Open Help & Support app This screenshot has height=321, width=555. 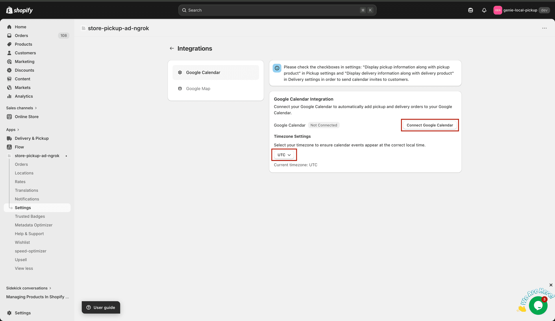point(29,234)
